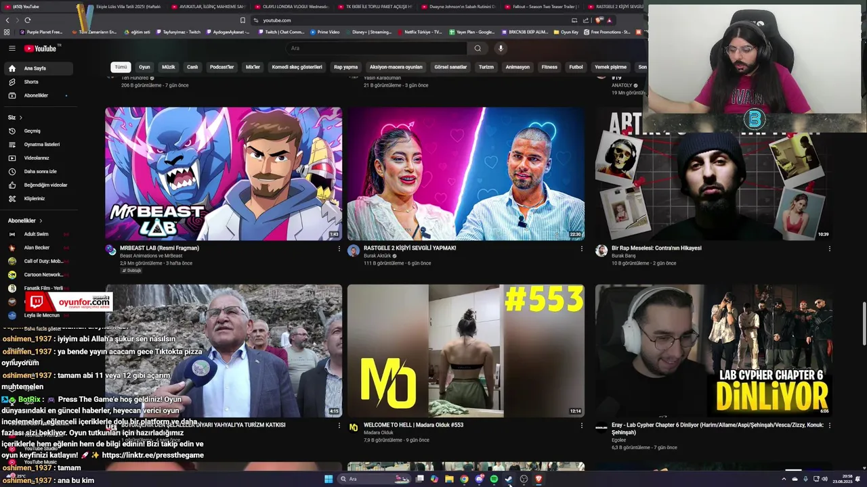
Task: Open Spotify from the taskbar
Action: [x=494, y=479]
